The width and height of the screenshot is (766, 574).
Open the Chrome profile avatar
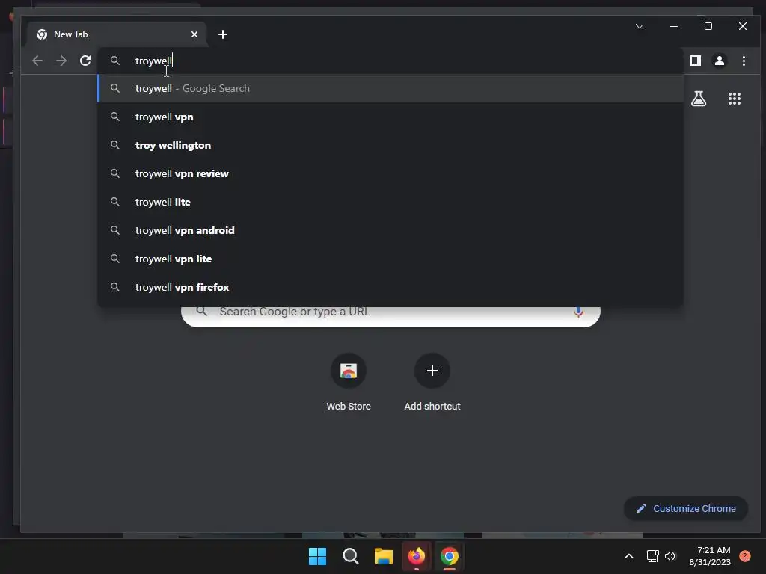[x=720, y=61]
